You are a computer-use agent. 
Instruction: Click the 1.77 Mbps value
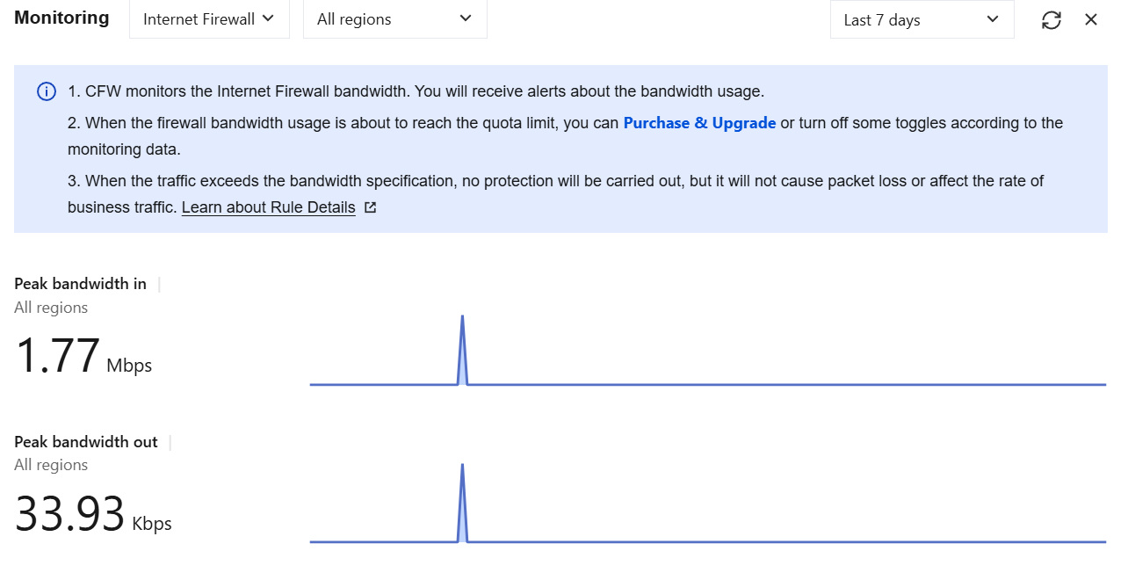[83, 357]
